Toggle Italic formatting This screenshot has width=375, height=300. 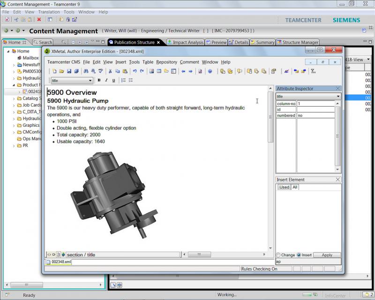pos(106,80)
